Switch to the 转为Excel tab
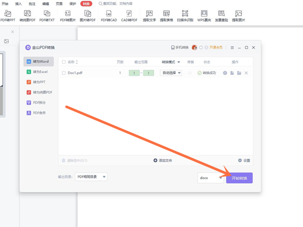Viewport: 303px width, 227px height. pyautogui.click(x=40, y=72)
